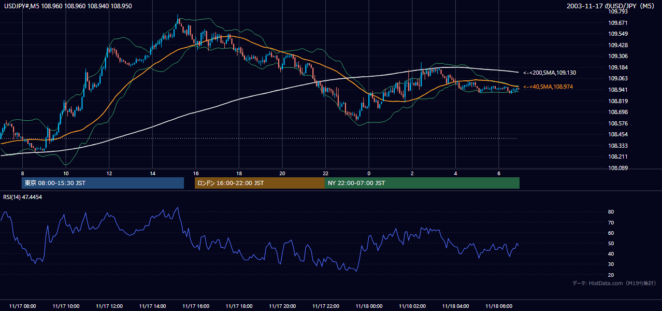662x311 pixels.
Task: Click price level 109.306 on the axis
Action: pos(618,56)
